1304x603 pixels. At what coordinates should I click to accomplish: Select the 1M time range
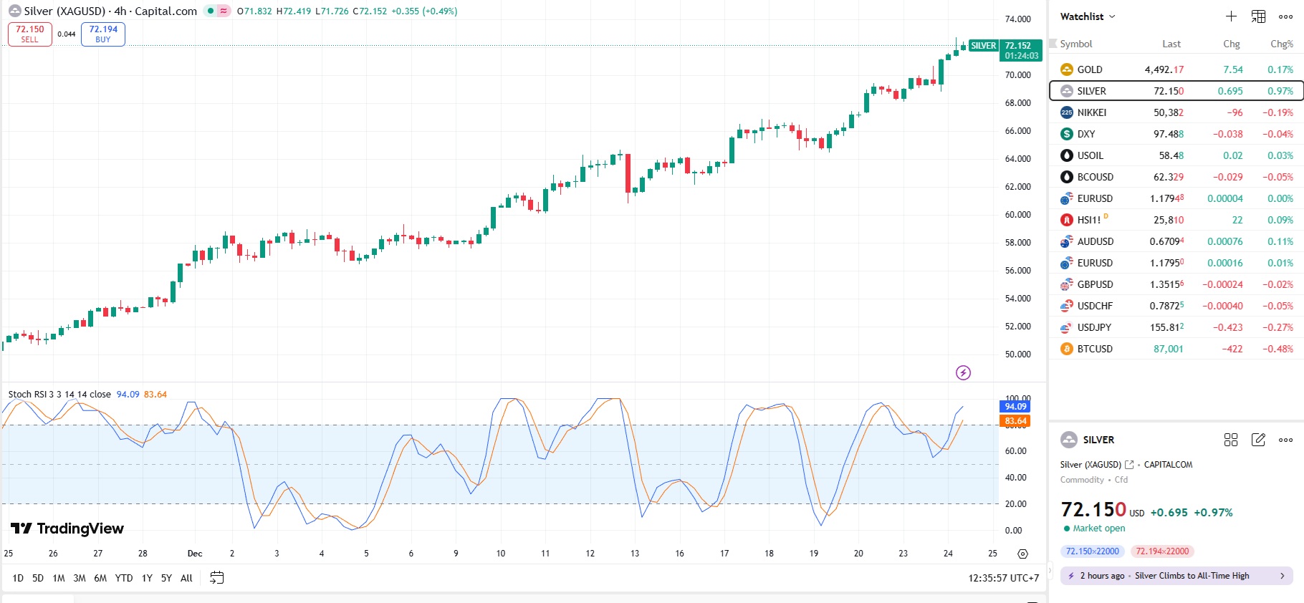pyautogui.click(x=59, y=578)
